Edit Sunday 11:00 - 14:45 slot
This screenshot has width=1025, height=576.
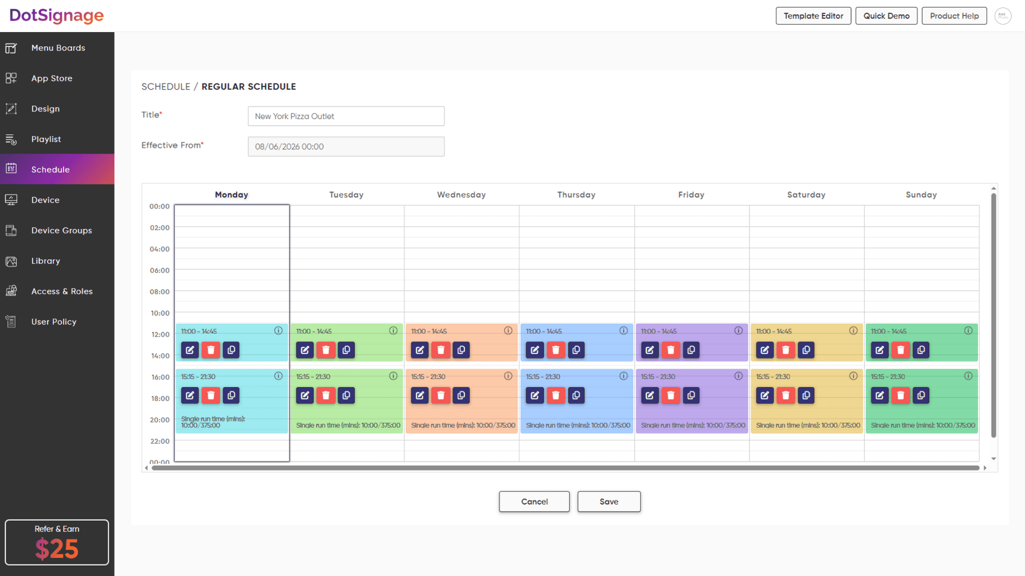point(880,350)
